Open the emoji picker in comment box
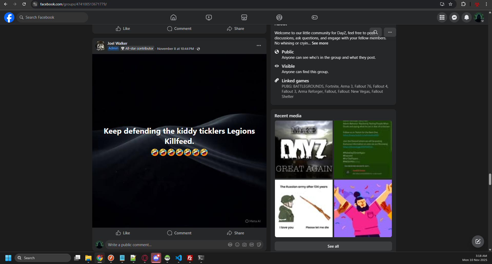492x264 pixels. [237, 245]
